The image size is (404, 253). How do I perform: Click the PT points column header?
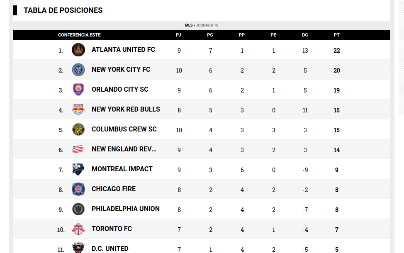[336, 35]
